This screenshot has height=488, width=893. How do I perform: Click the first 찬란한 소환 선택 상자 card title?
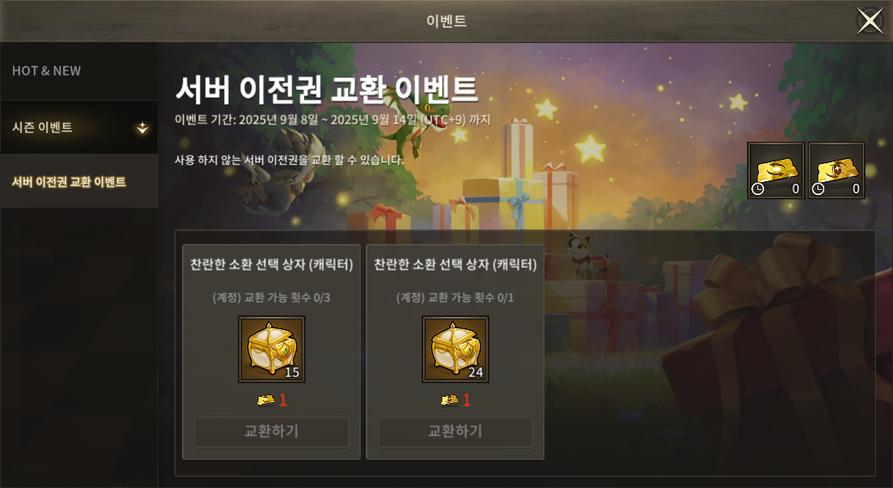(x=271, y=265)
